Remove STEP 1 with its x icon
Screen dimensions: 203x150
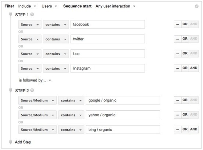[x=32, y=14]
